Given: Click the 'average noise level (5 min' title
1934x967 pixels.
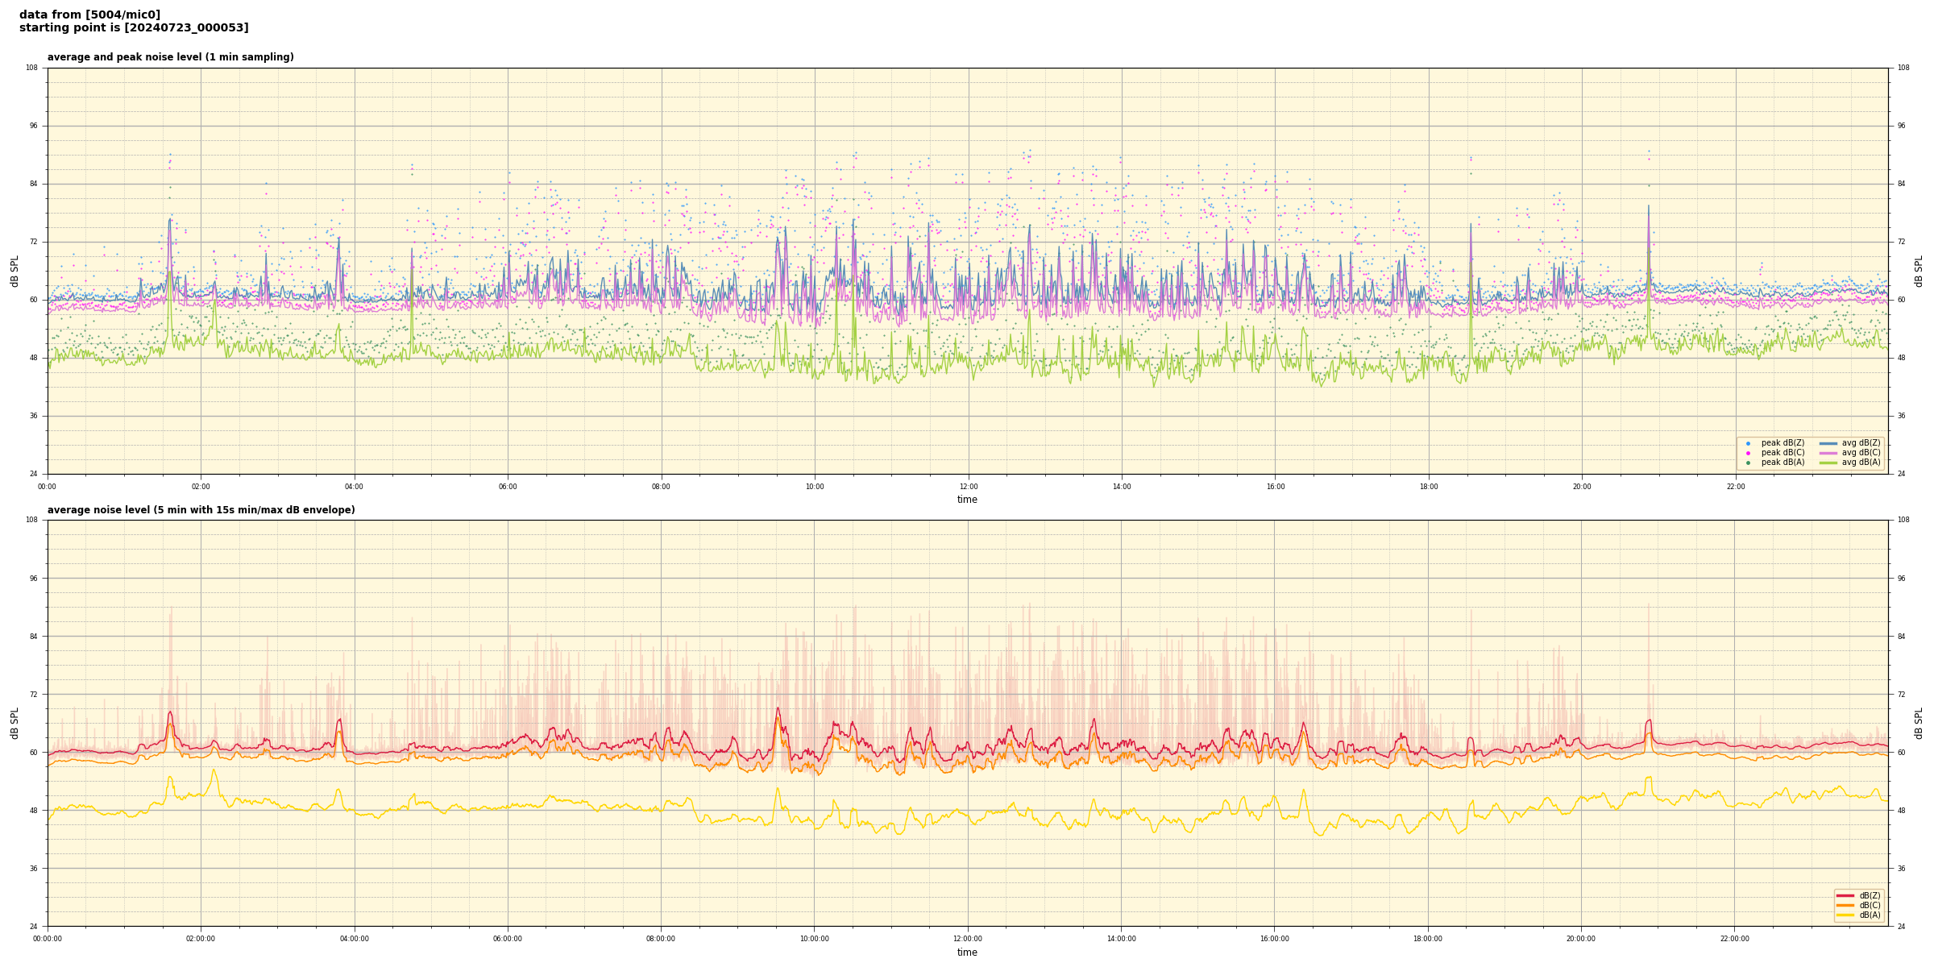Looking at the screenshot, I should point(201,510).
